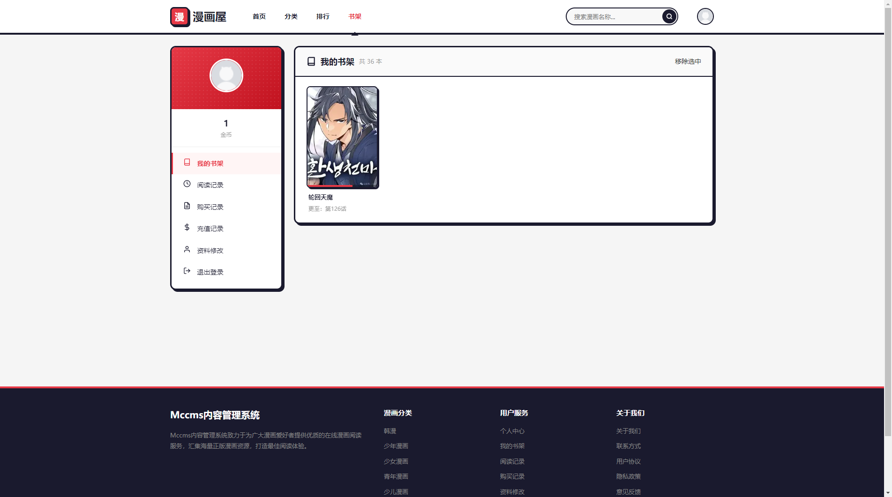The width and height of the screenshot is (892, 497).
Task: Open the 少女漫画 footer link
Action: [396, 461]
